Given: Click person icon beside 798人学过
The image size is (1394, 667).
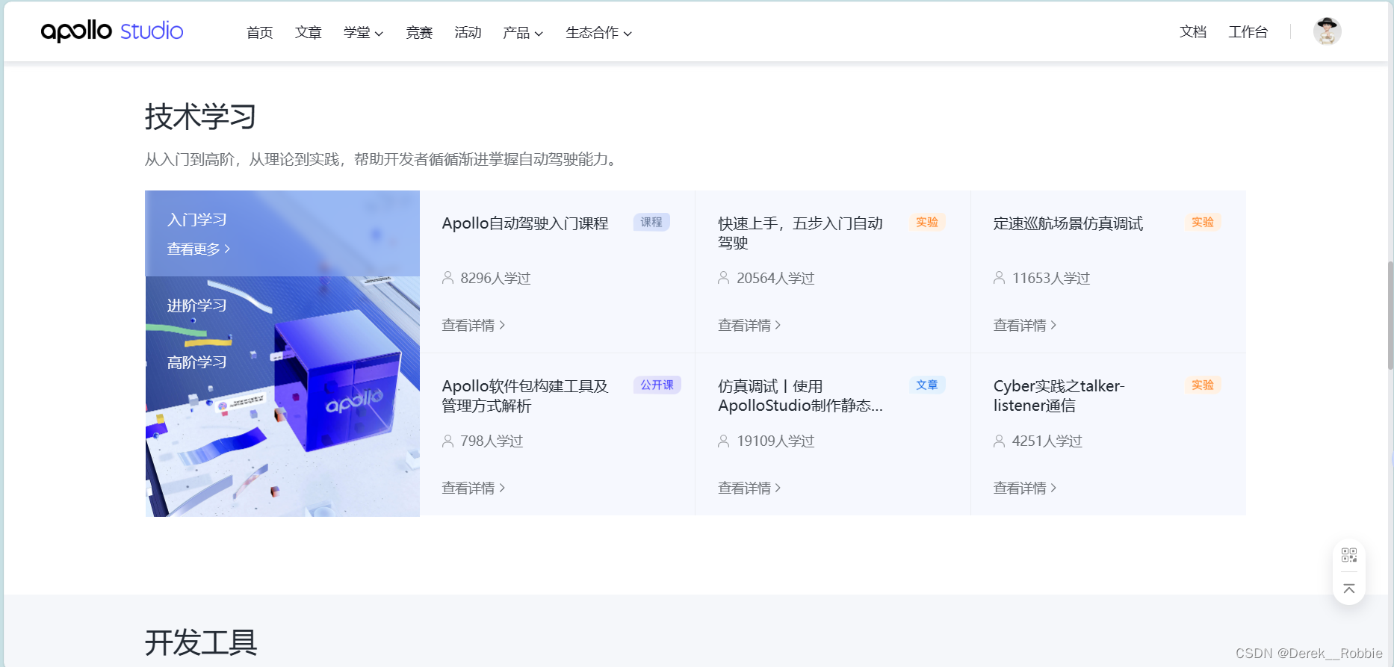Looking at the screenshot, I should tap(448, 441).
